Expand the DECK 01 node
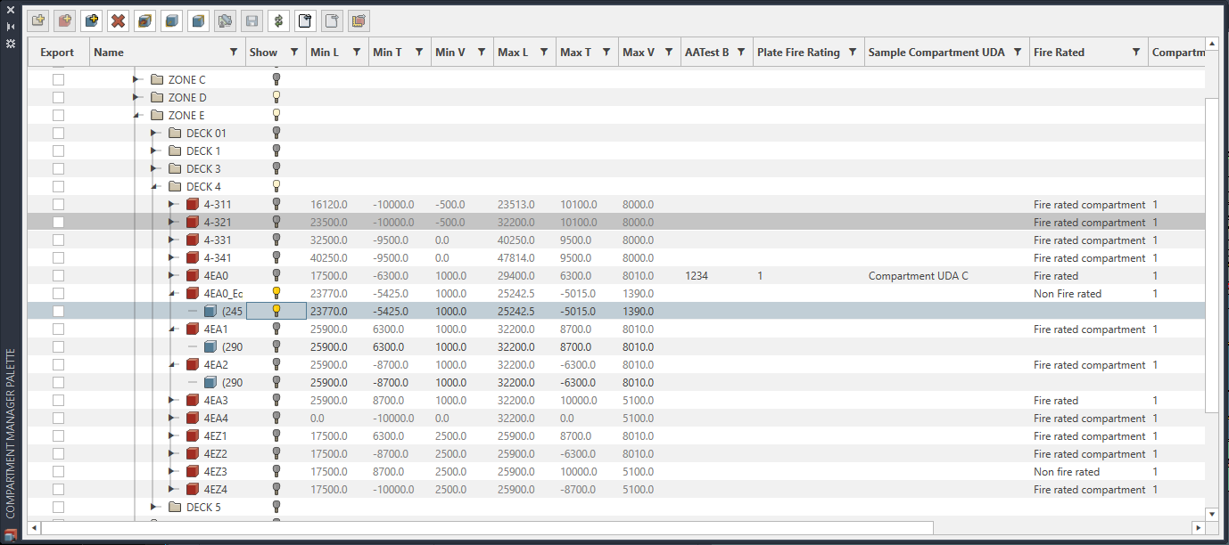This screenshot has width=1229, height=545. click(x=154, y=133)
